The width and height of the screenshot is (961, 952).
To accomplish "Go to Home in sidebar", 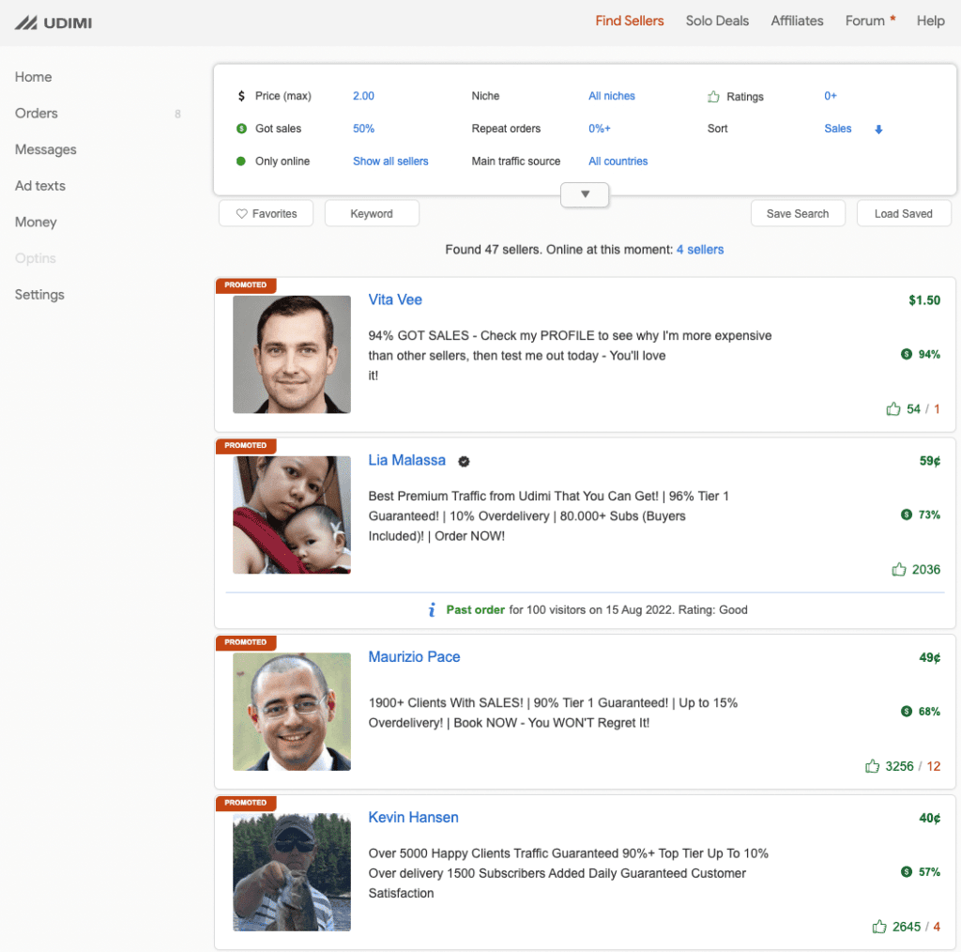I will click(33, 77).
